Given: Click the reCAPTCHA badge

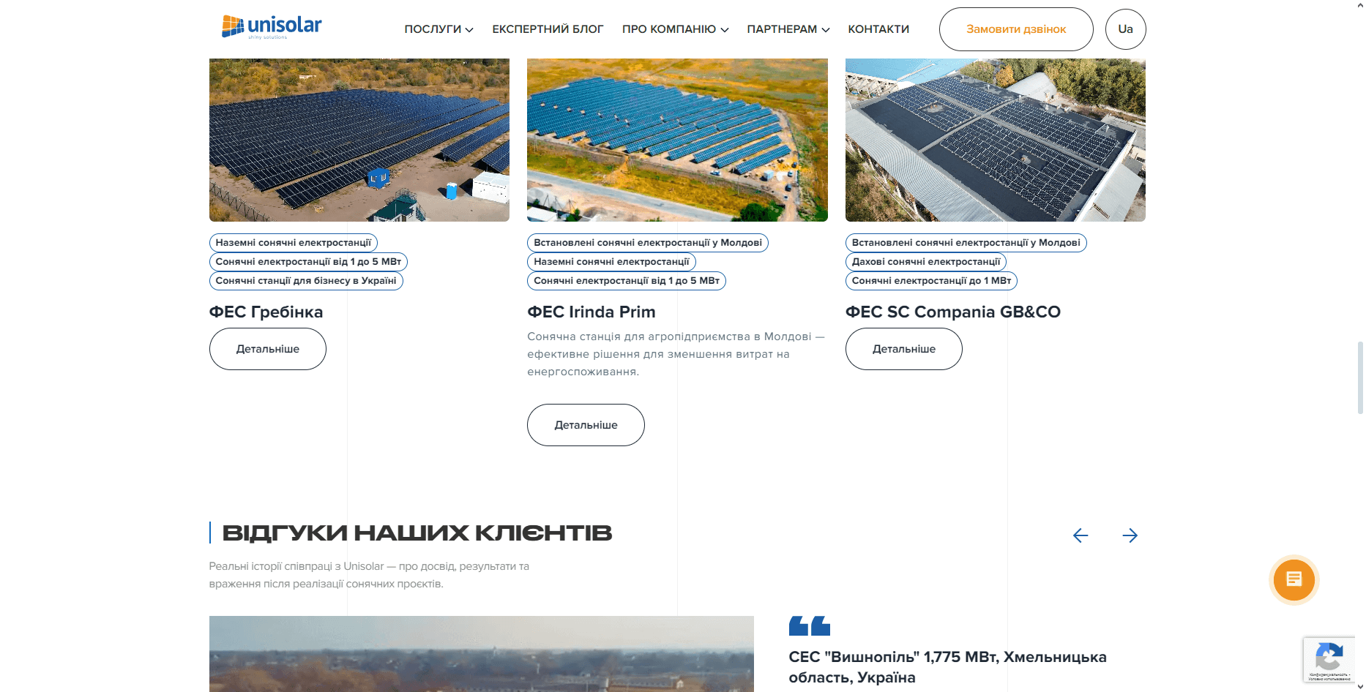Looking at the screenshot, I should point(1329,659).
